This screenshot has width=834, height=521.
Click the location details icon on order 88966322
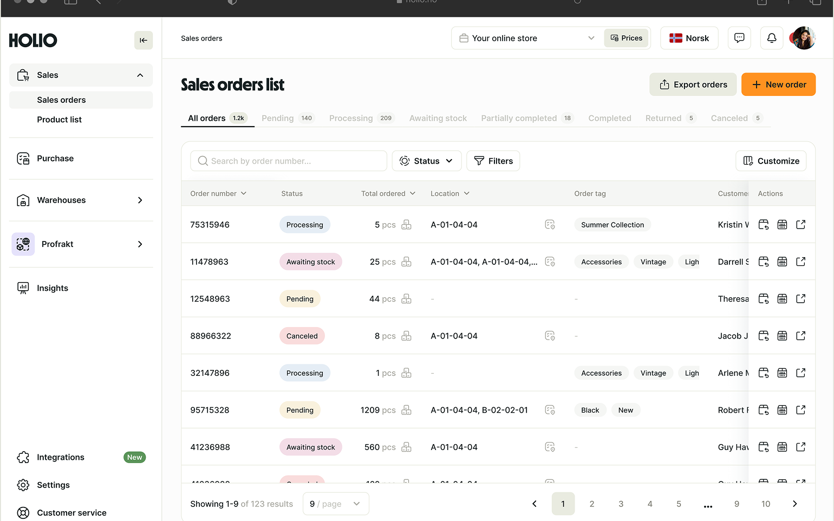[550, 335]
